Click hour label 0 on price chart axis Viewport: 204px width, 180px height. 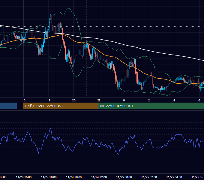(x=124, y=100)
